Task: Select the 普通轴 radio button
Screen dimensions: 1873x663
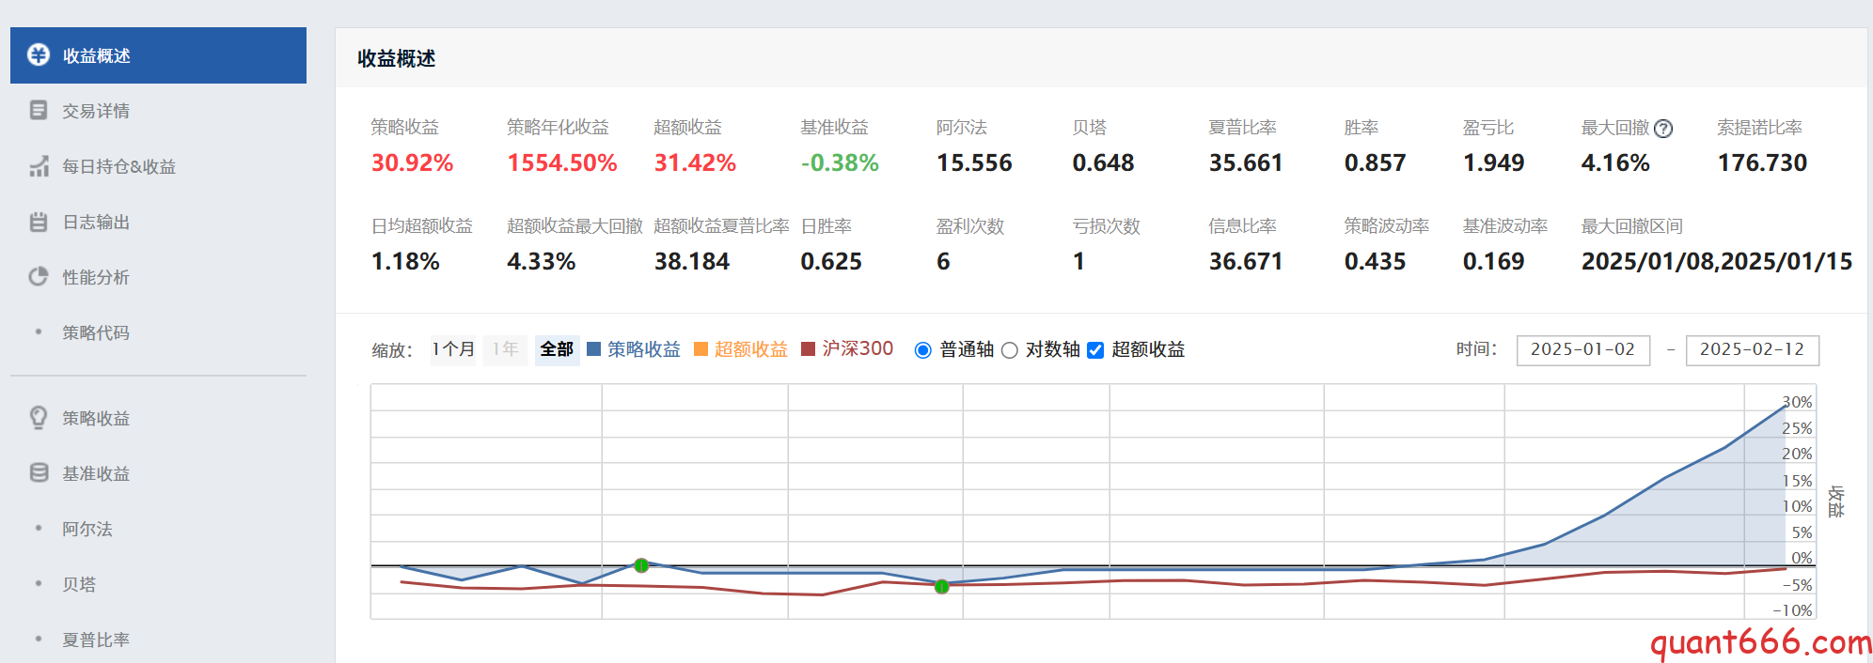Action: tap(923, 350)
